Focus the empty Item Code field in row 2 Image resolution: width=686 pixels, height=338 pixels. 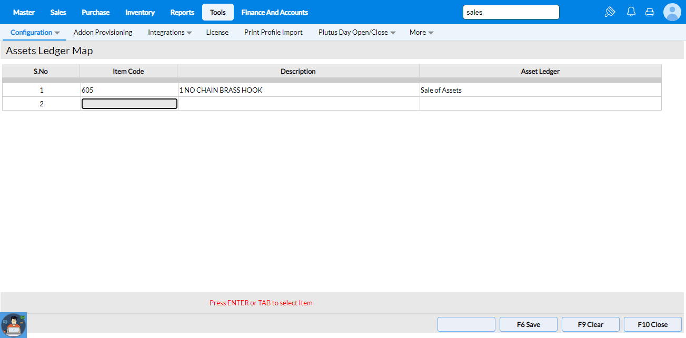(129, 104)
